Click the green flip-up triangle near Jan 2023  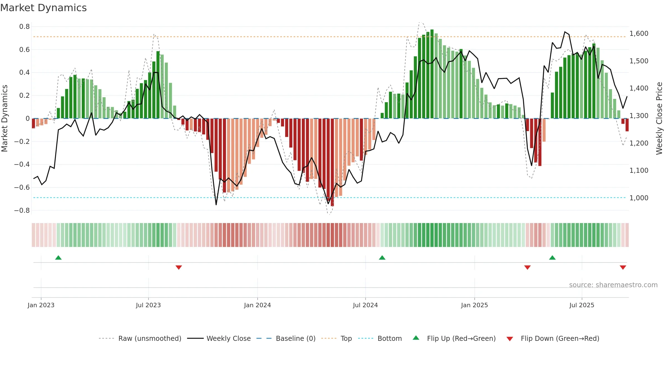tap(58, 258)
